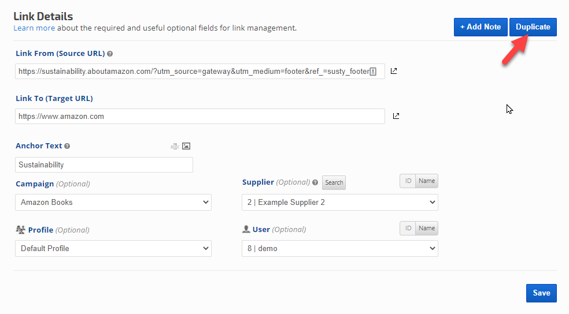The height and width of the screenshot is (314, 569).
Task: Open the Campaign dropdown showing Amazon Books
Action: pos(113,203)
